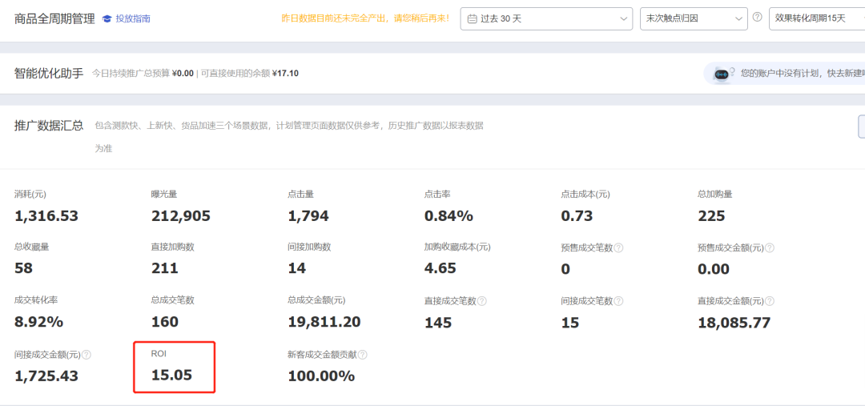Viewport: 865px width, 406px height.
Task: Click help icon beside 间接成交金额(元)
Action: point(86,355)
